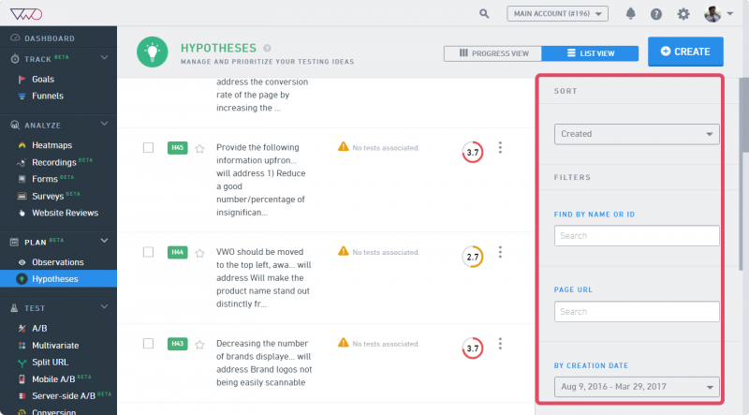Click the warning icon in H45 row
Screen dimensions: 749x415
pyautogui.click(x=343, y=147)
